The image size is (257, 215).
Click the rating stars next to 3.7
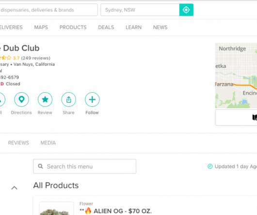coord(5,58)
